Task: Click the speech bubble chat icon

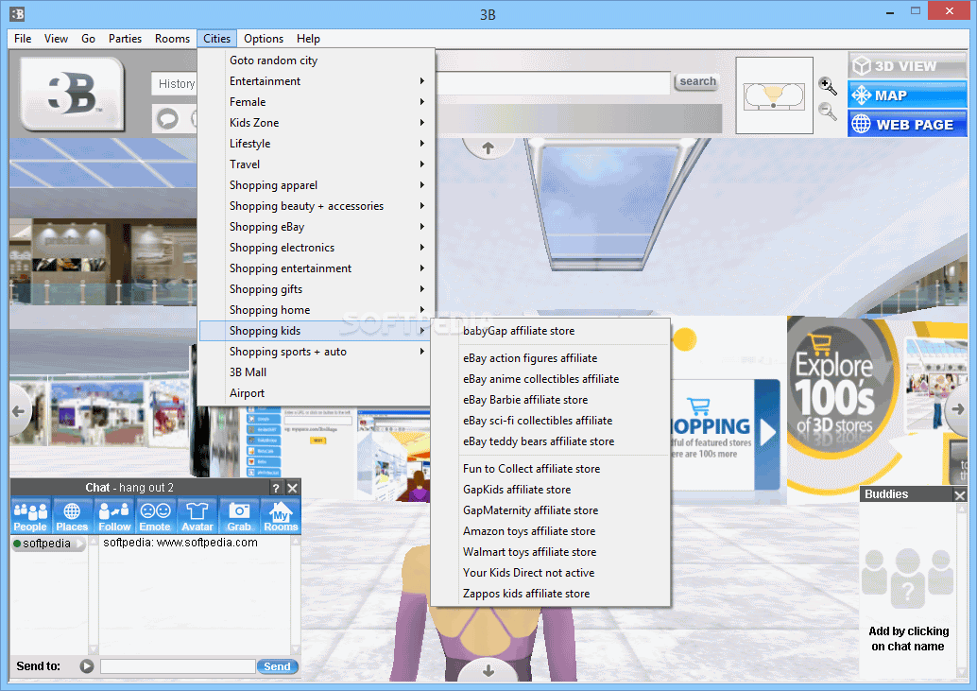Action: tap(167, 118)
